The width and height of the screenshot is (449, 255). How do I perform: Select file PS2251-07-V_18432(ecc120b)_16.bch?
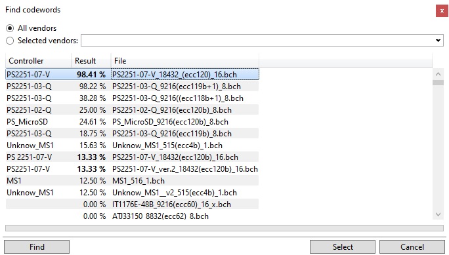[x=175, y=157]
